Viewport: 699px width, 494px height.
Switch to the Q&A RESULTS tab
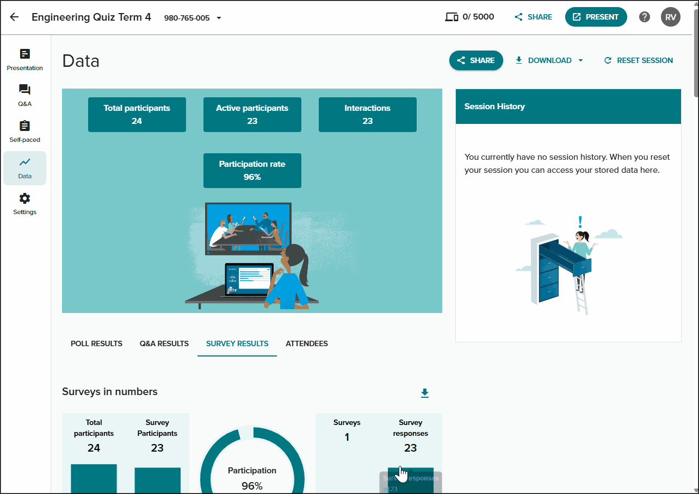[164, 343]
